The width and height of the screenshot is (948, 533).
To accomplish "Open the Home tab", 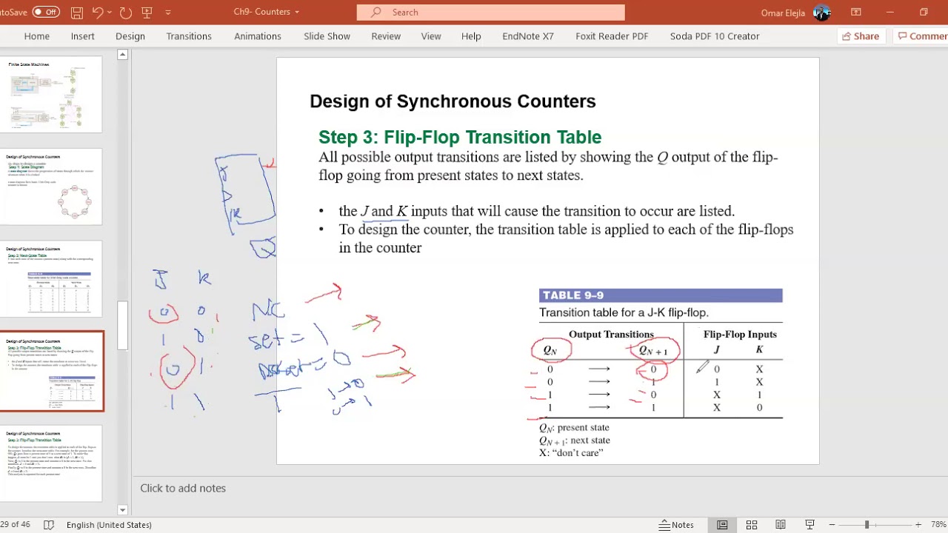I will coord(37,36).
